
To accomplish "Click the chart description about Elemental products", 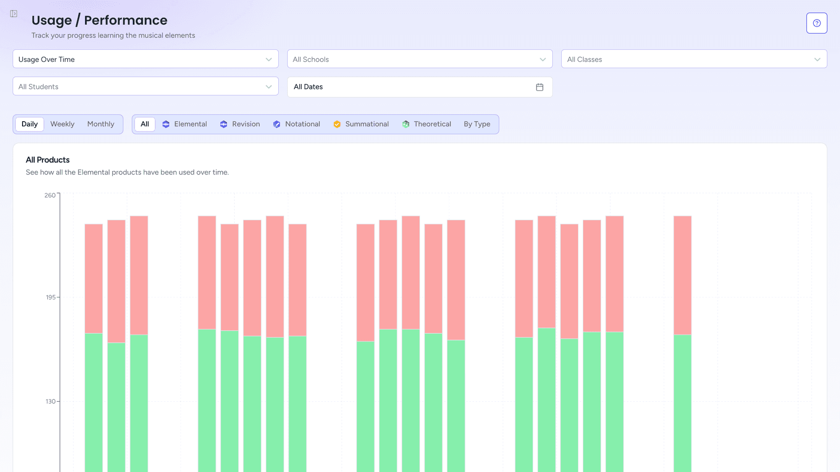I will point(127,173).
